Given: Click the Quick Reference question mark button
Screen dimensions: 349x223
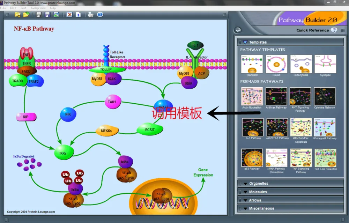Looking at the screenshot, I should pyautogui.click(x=334, y=30).
